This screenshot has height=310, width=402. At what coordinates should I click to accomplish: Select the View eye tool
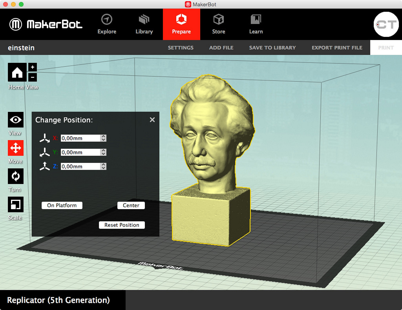[x=16, y=120]
